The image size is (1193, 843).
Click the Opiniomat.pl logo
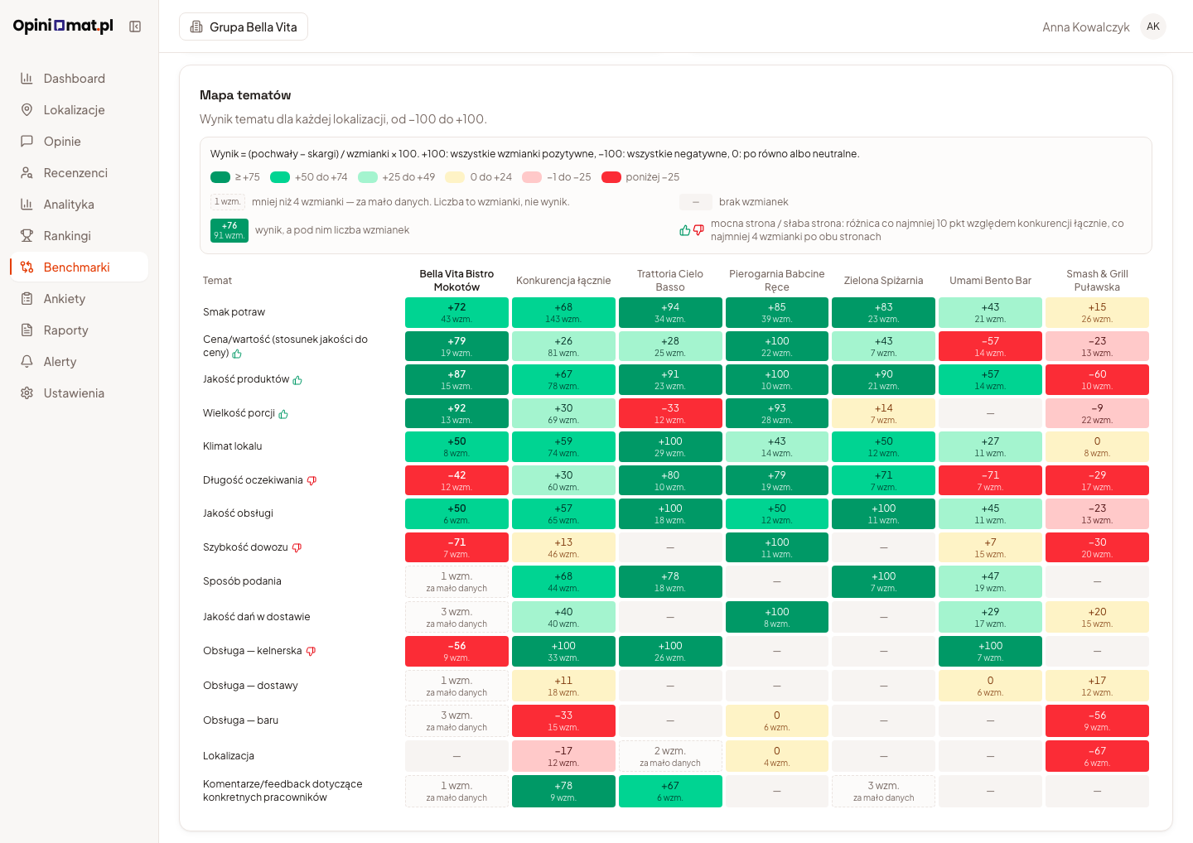tap(63, 26)
